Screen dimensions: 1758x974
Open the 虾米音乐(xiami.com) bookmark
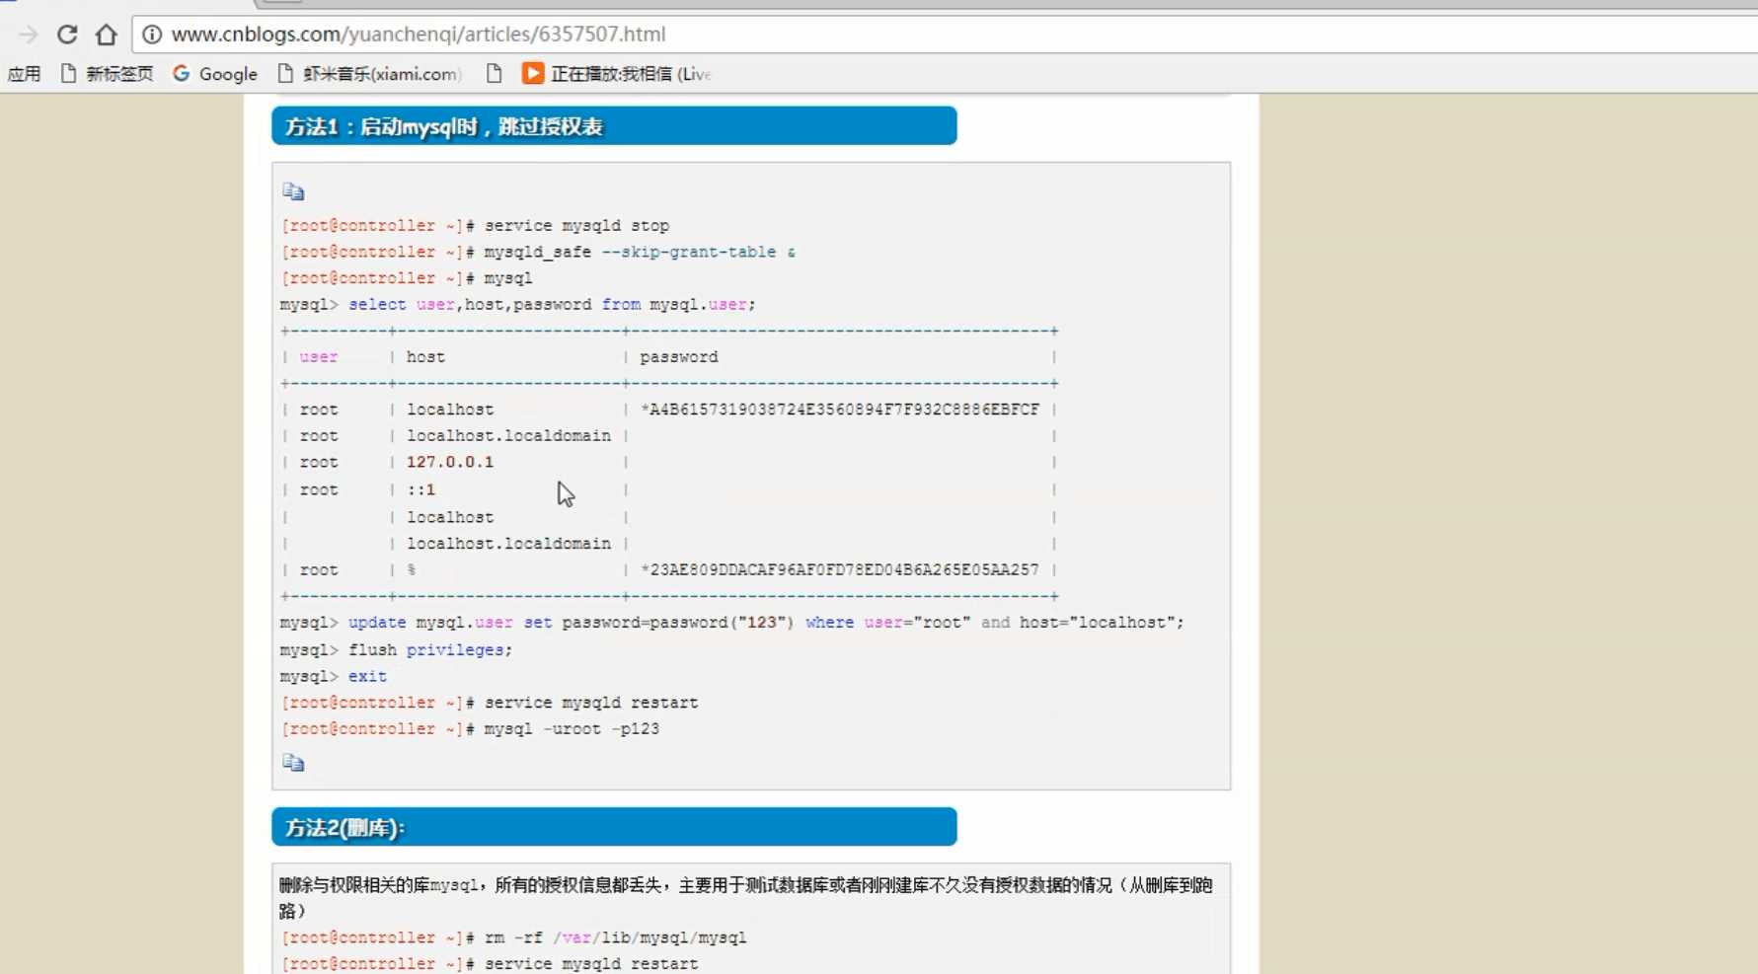[370, 74]
